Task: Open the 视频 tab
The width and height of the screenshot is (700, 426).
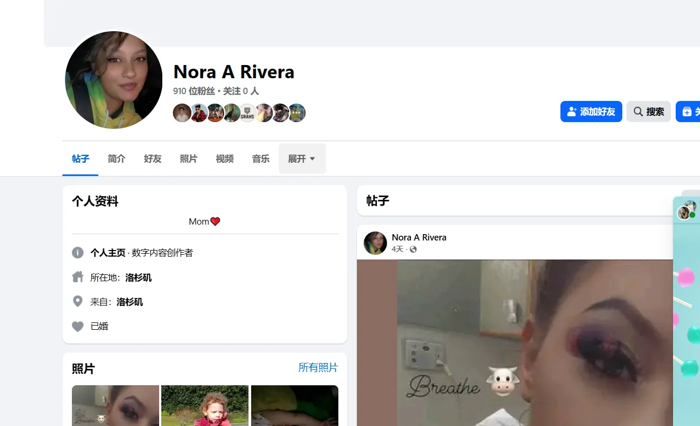Action: coord(225,159)
